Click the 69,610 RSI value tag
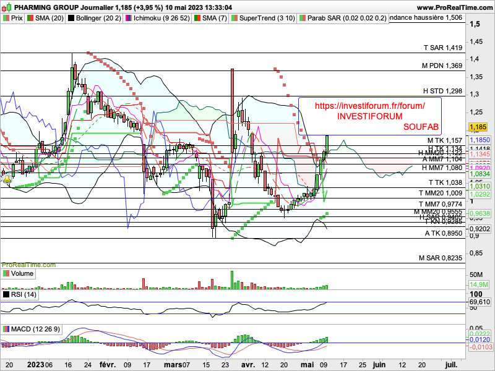This screenshot has width=495, height=371. (x=480, y=302)
